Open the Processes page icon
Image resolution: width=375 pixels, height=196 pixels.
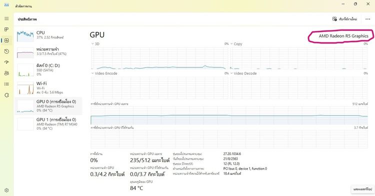6,29
